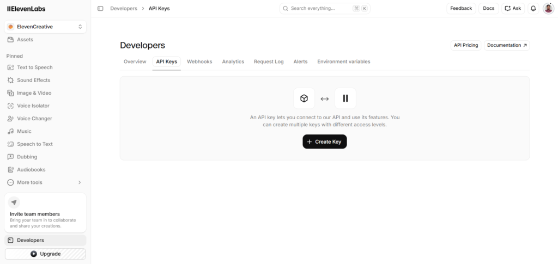Click the cube icon tile
The height and width of the screenshot is (264, 558).
[x=304, y=99]
